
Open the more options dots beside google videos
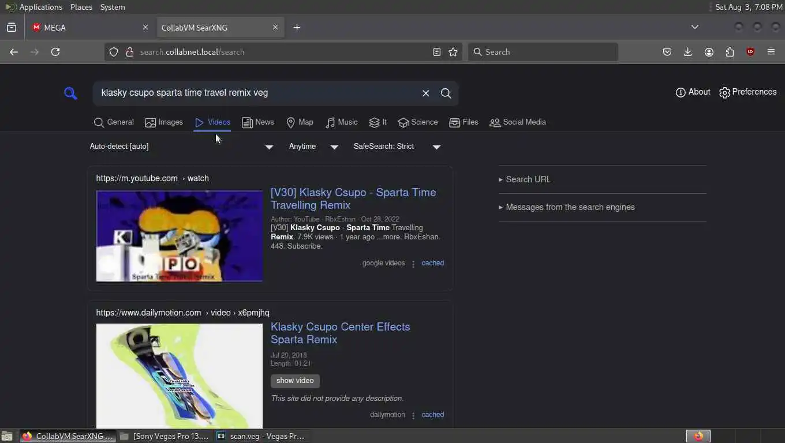click(413, 264)
